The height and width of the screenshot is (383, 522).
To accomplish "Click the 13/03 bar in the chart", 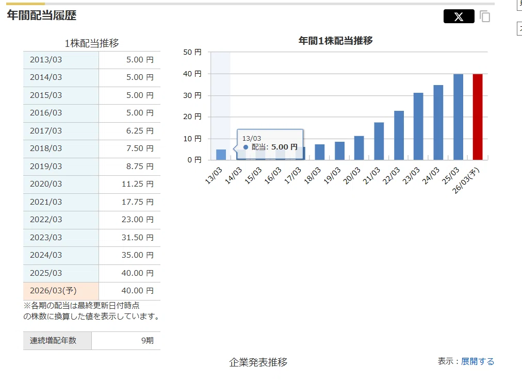I will pos(221,155).
